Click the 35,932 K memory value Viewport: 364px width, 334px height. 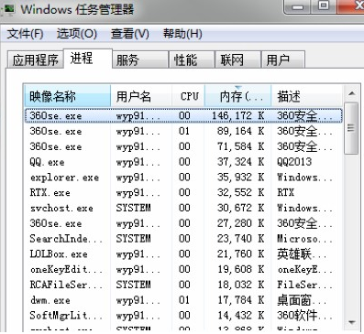click(x=240, y=178)
